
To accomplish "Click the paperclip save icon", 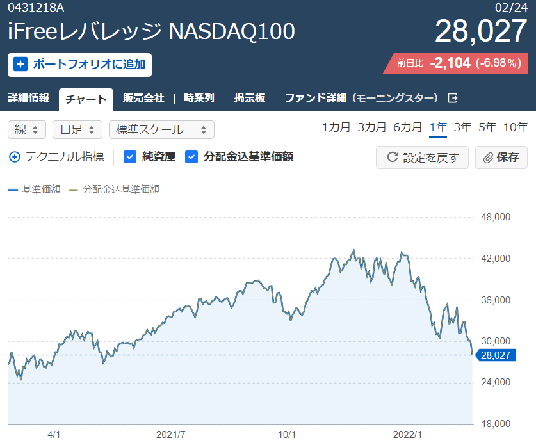I will click(489, 158).
